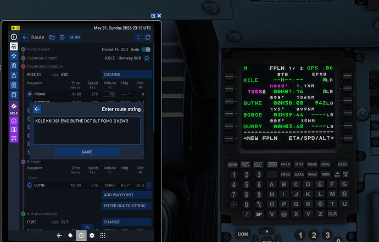Expand the Performance section

(x=23, y=50)
